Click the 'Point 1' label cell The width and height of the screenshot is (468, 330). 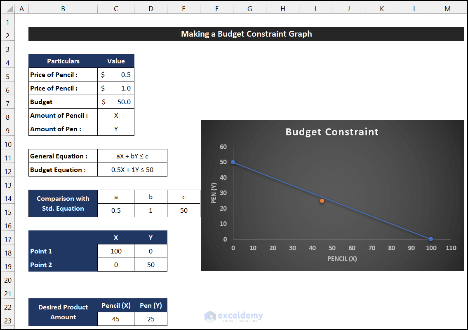(63, 251)
